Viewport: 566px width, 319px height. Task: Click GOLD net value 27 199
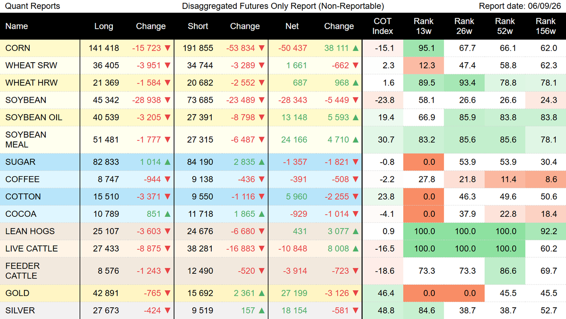click(x=294, y=293)
